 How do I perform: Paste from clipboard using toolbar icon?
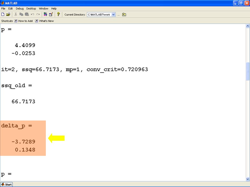click(x=27, y=15)
